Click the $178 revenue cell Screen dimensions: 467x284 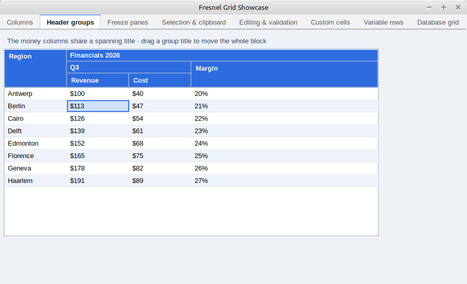tap(98, 168)
